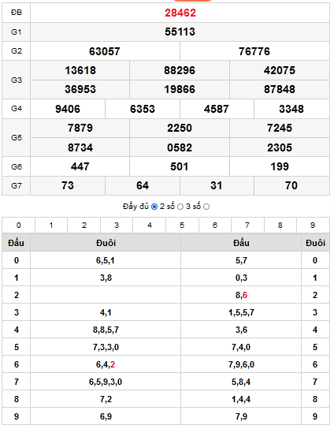
Task: Click the G4 number 4587
Action: pos(216,109)
